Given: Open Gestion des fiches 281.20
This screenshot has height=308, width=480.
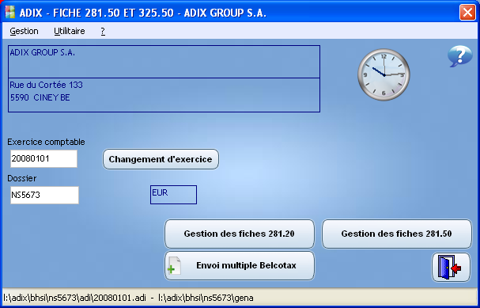Looking at the screenshot, I should pos(240,234).
